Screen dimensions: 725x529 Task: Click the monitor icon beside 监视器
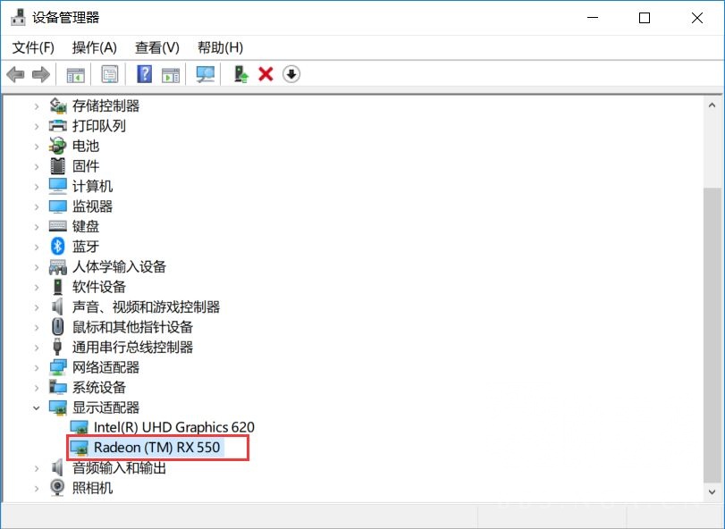tap(58, 206)
